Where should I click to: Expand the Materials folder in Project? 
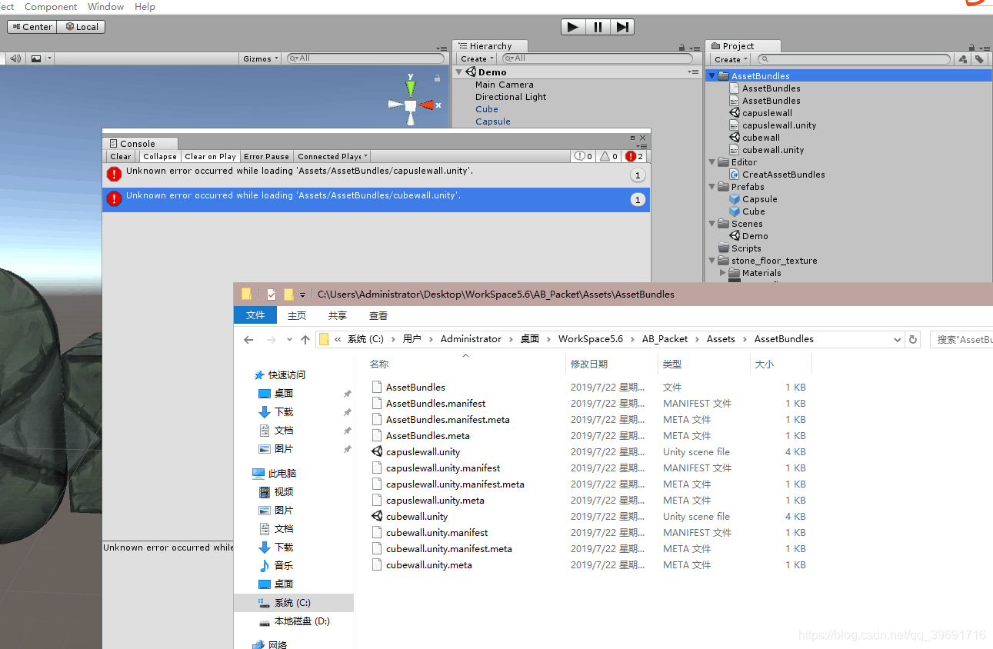coord(723,273)
